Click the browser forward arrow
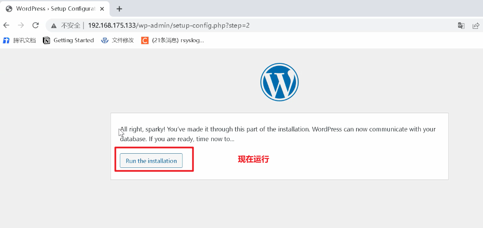 point(21,25)
